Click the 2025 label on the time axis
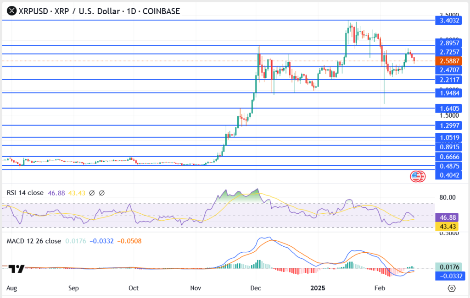This screenshot has height=298, width=470. point(317,288)
